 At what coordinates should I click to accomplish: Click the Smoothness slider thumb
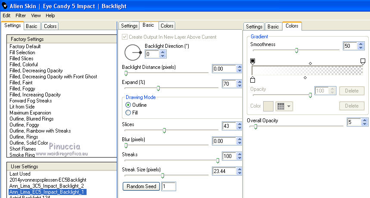[297, 50]
